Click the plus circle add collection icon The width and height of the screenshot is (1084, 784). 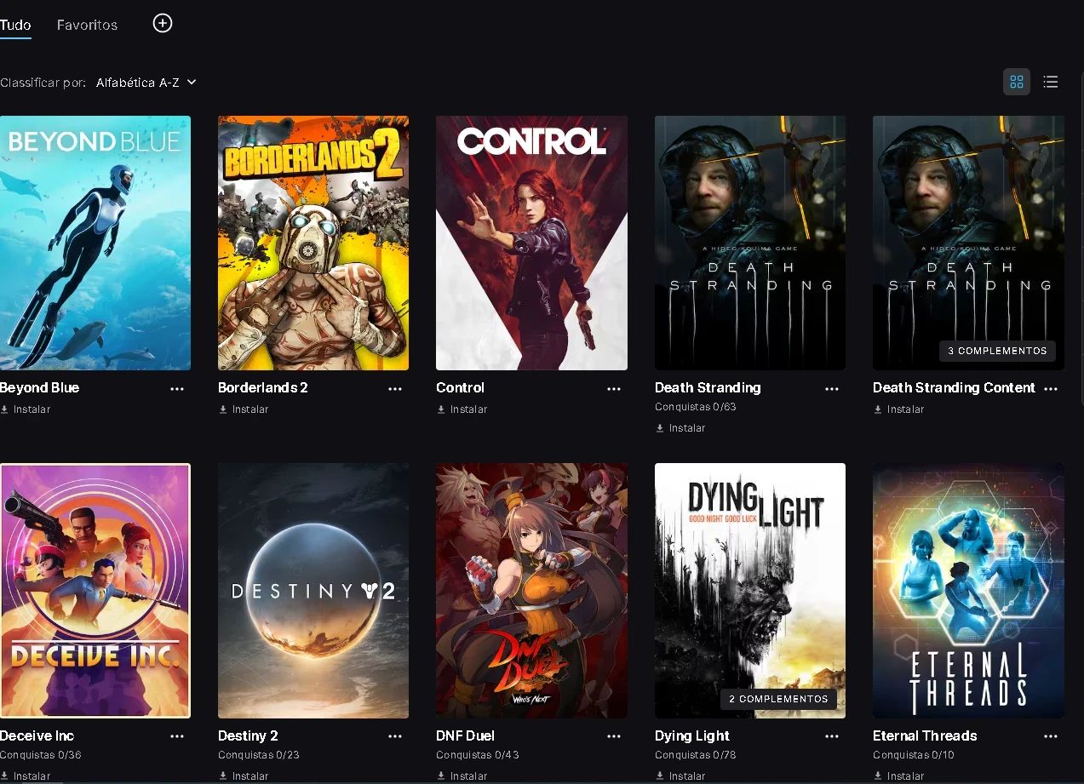pyautogui.click(x=163, y=24)
